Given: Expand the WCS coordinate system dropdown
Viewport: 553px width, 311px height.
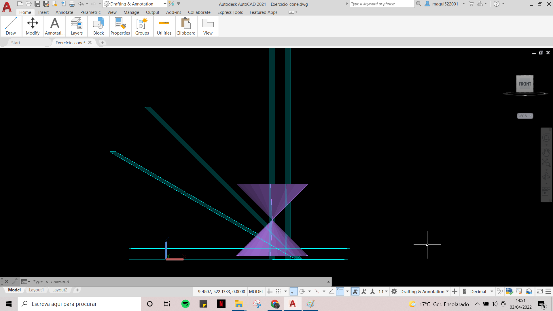Looking at the screenshot, I should [525, 116].
